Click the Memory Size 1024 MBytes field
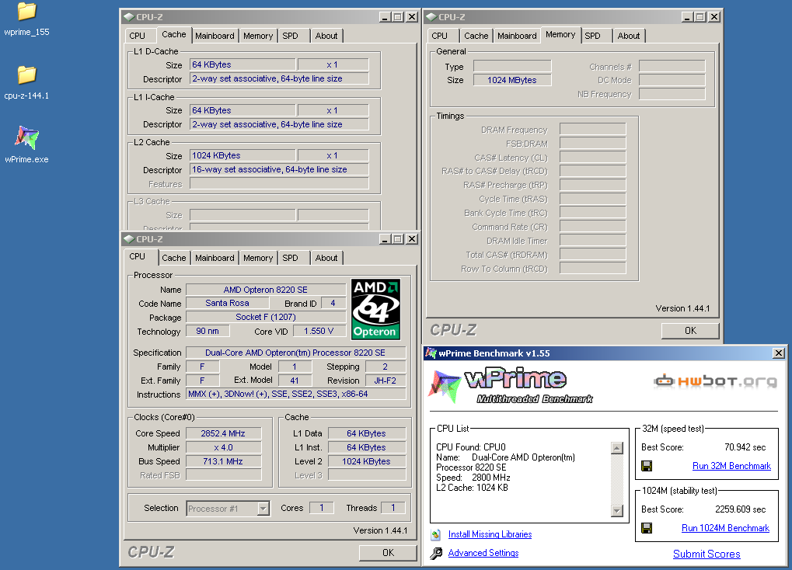The image size is (792, 570). tap(512, 80)
